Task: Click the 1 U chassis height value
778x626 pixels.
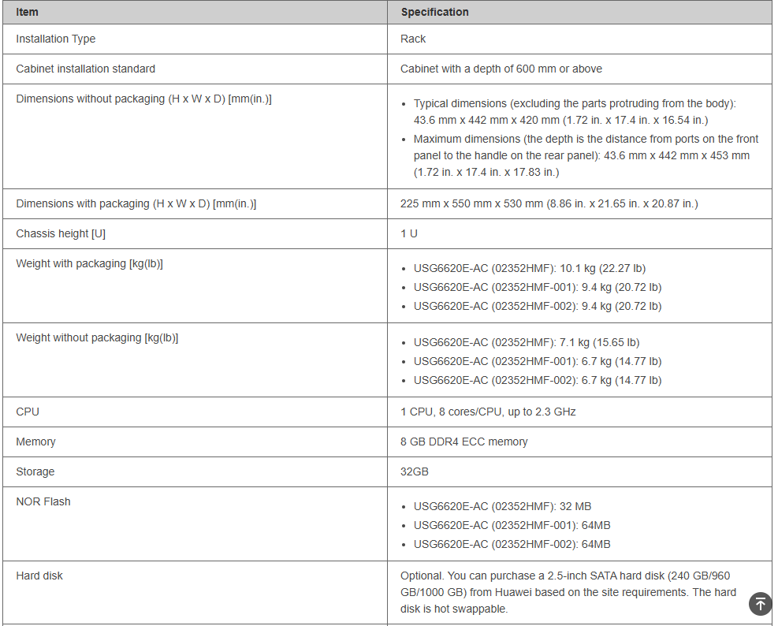Action: coord(409,233)
